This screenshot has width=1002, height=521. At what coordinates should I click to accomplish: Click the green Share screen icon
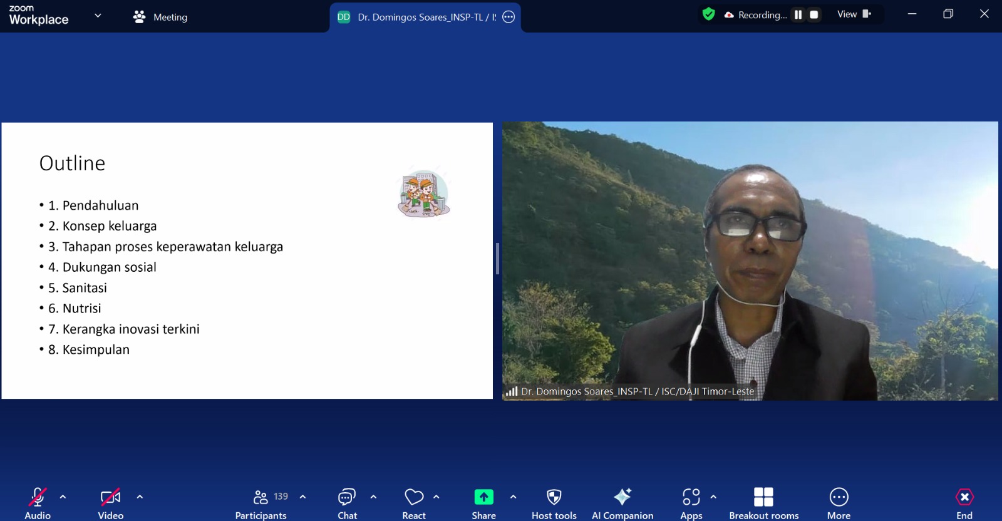(483, 497)
